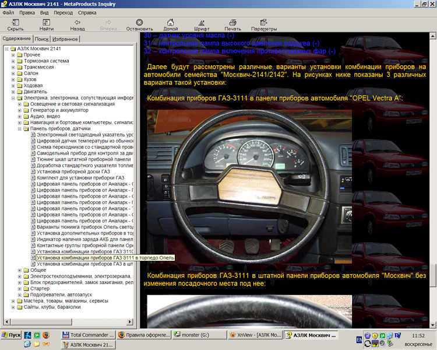Viewport: 437px width, 350px height.
Task: Click folder icon of Освещение и световая сигнализация
Action: pos(26,104)
